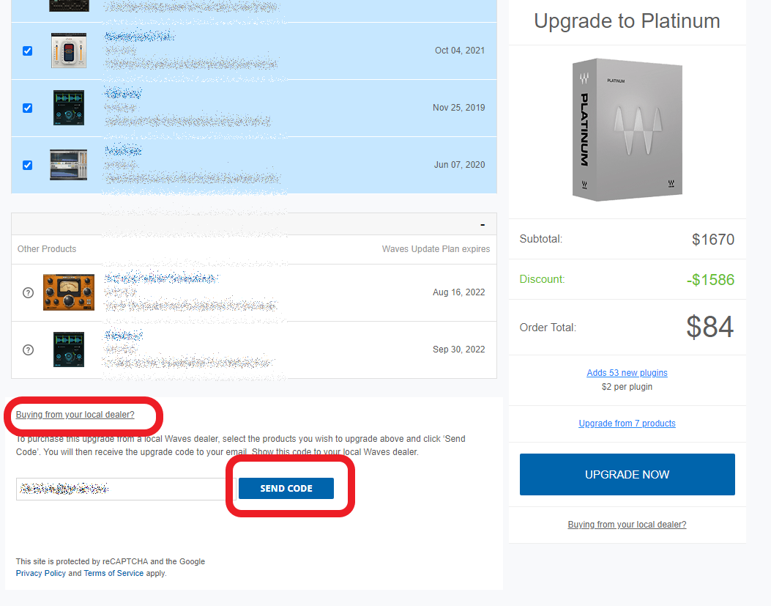Click the '$2 per plugin' text

(627, 387)
